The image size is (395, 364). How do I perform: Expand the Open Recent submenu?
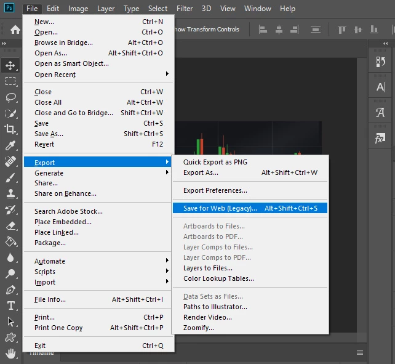click(98, 75)
